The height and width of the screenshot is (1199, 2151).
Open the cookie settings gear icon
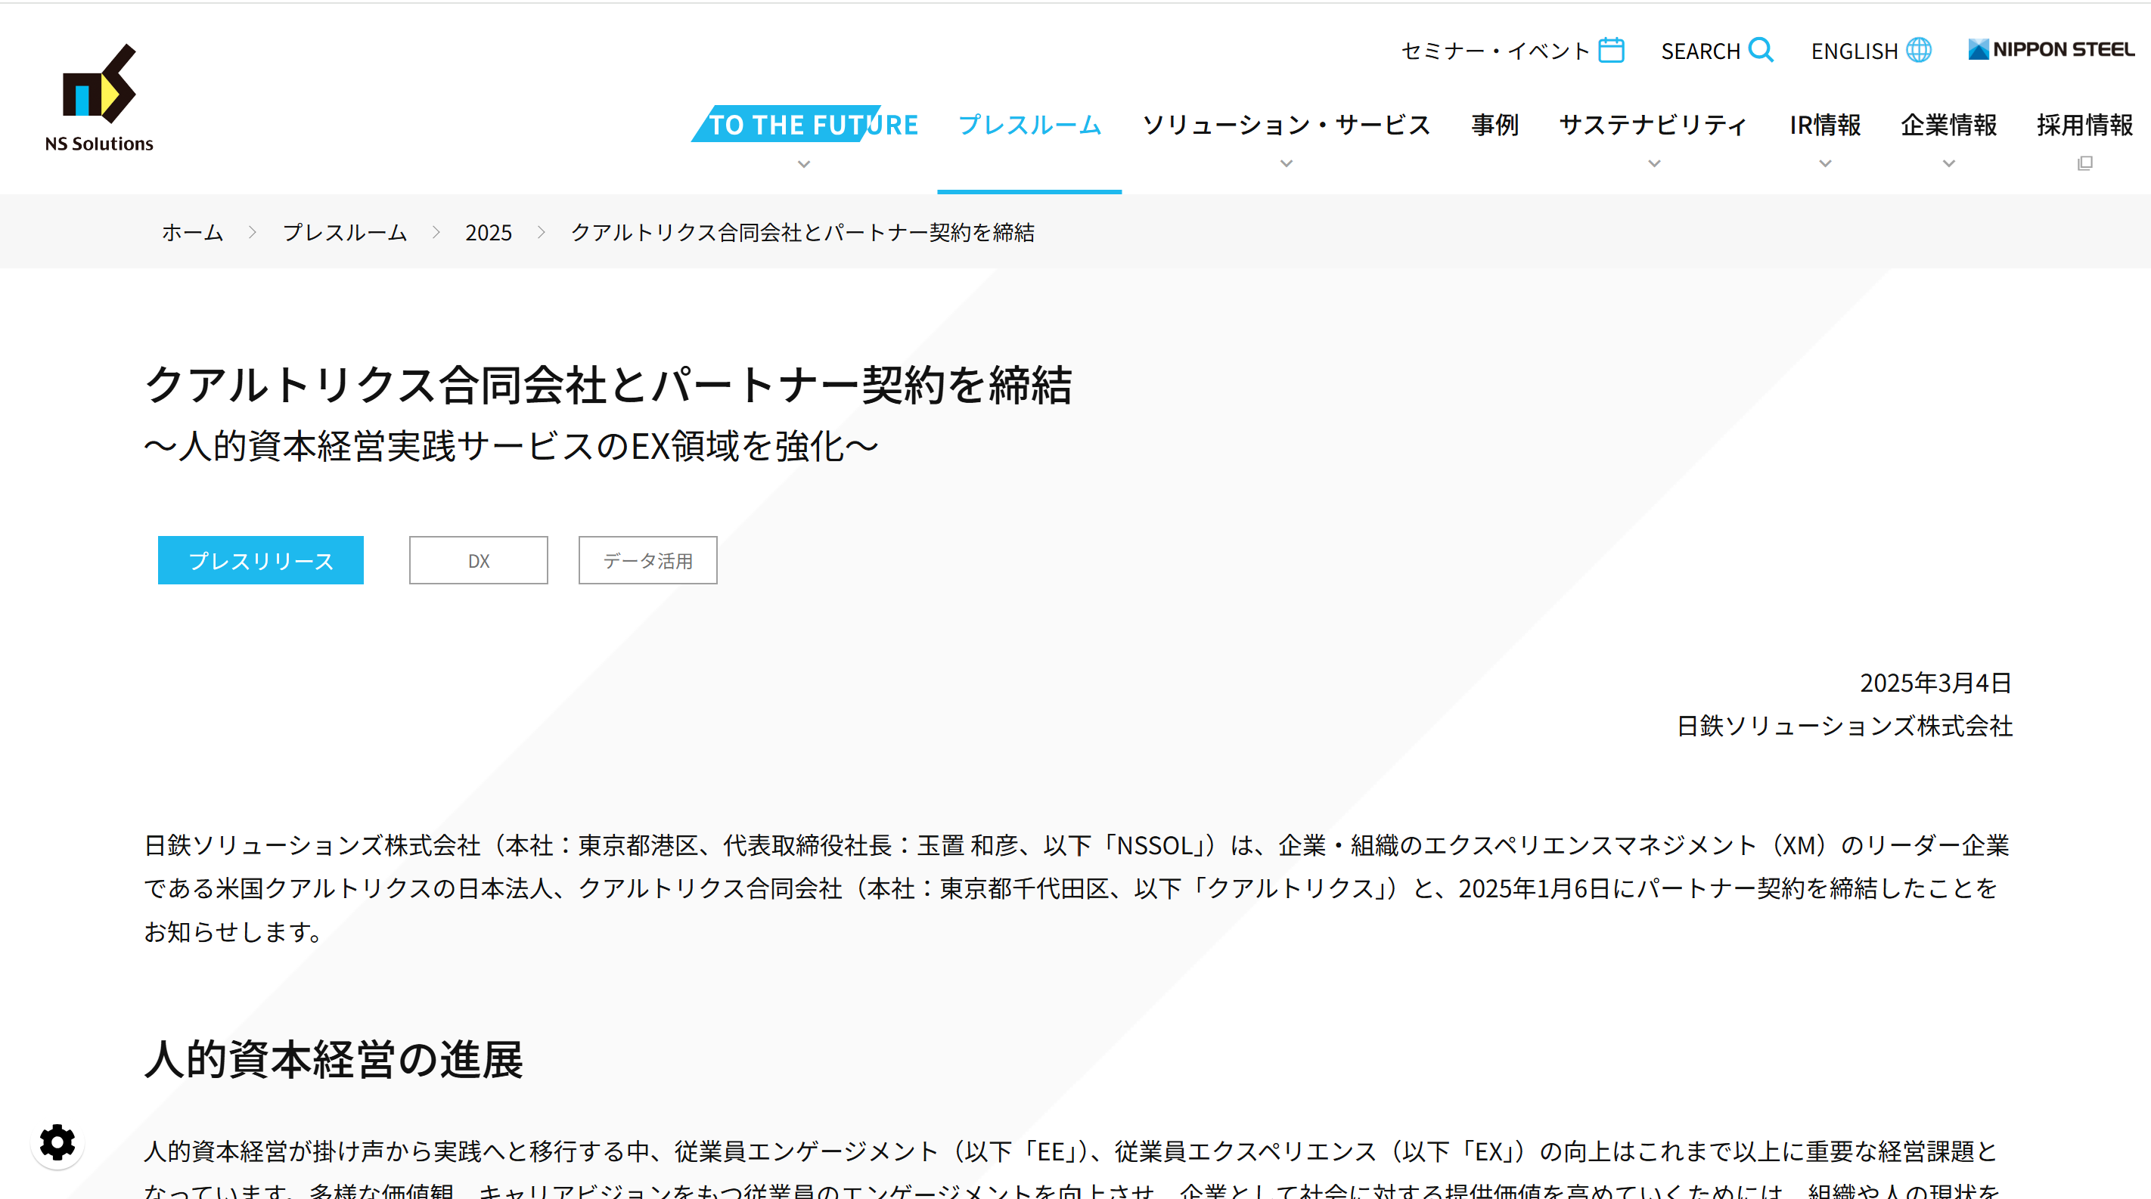click(57, 1142)
